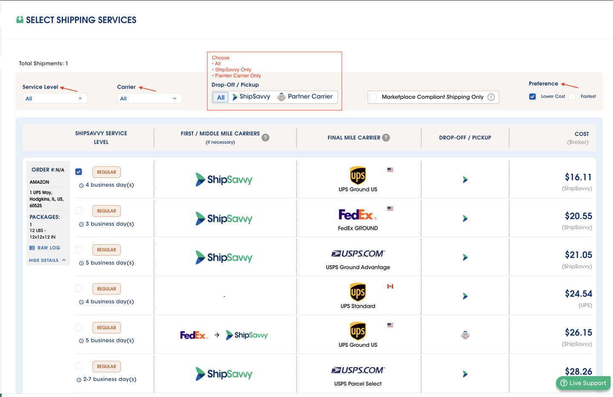613x397 pixels.
Task: Click the ShipSavvy logo in the $20.55 row
Action: (x=224, y=218)
